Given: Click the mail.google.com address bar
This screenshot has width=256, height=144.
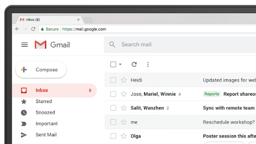Looking at the screenshot, I should point(147,29).
